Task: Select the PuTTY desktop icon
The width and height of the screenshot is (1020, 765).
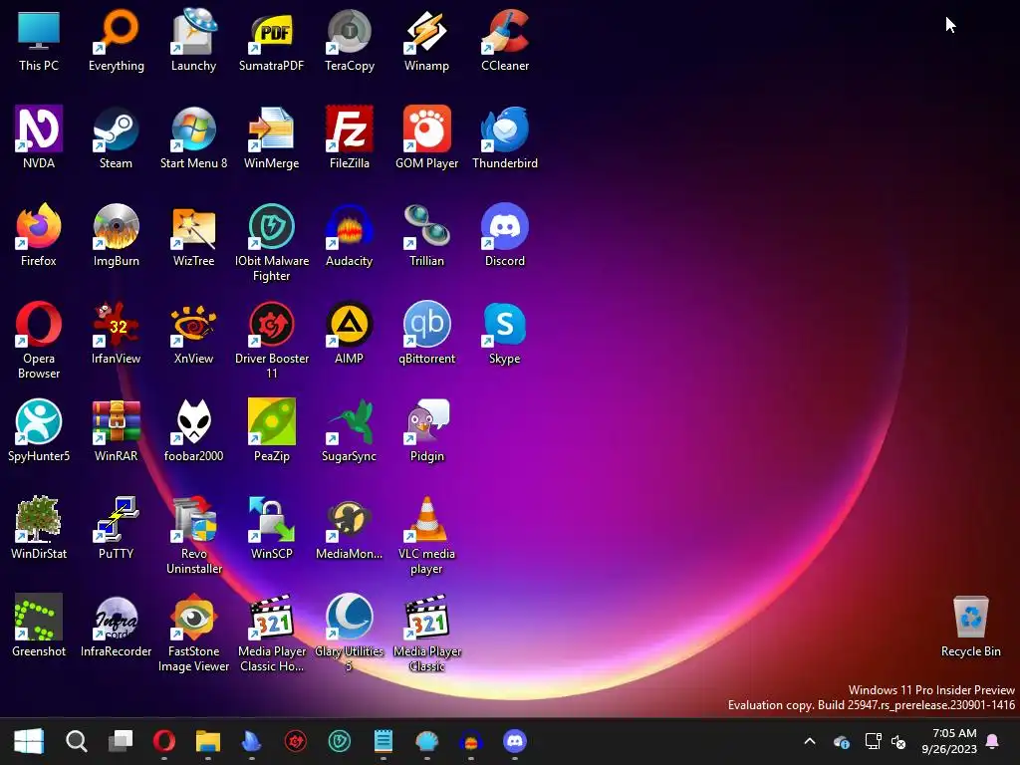Action: [116, 528]
